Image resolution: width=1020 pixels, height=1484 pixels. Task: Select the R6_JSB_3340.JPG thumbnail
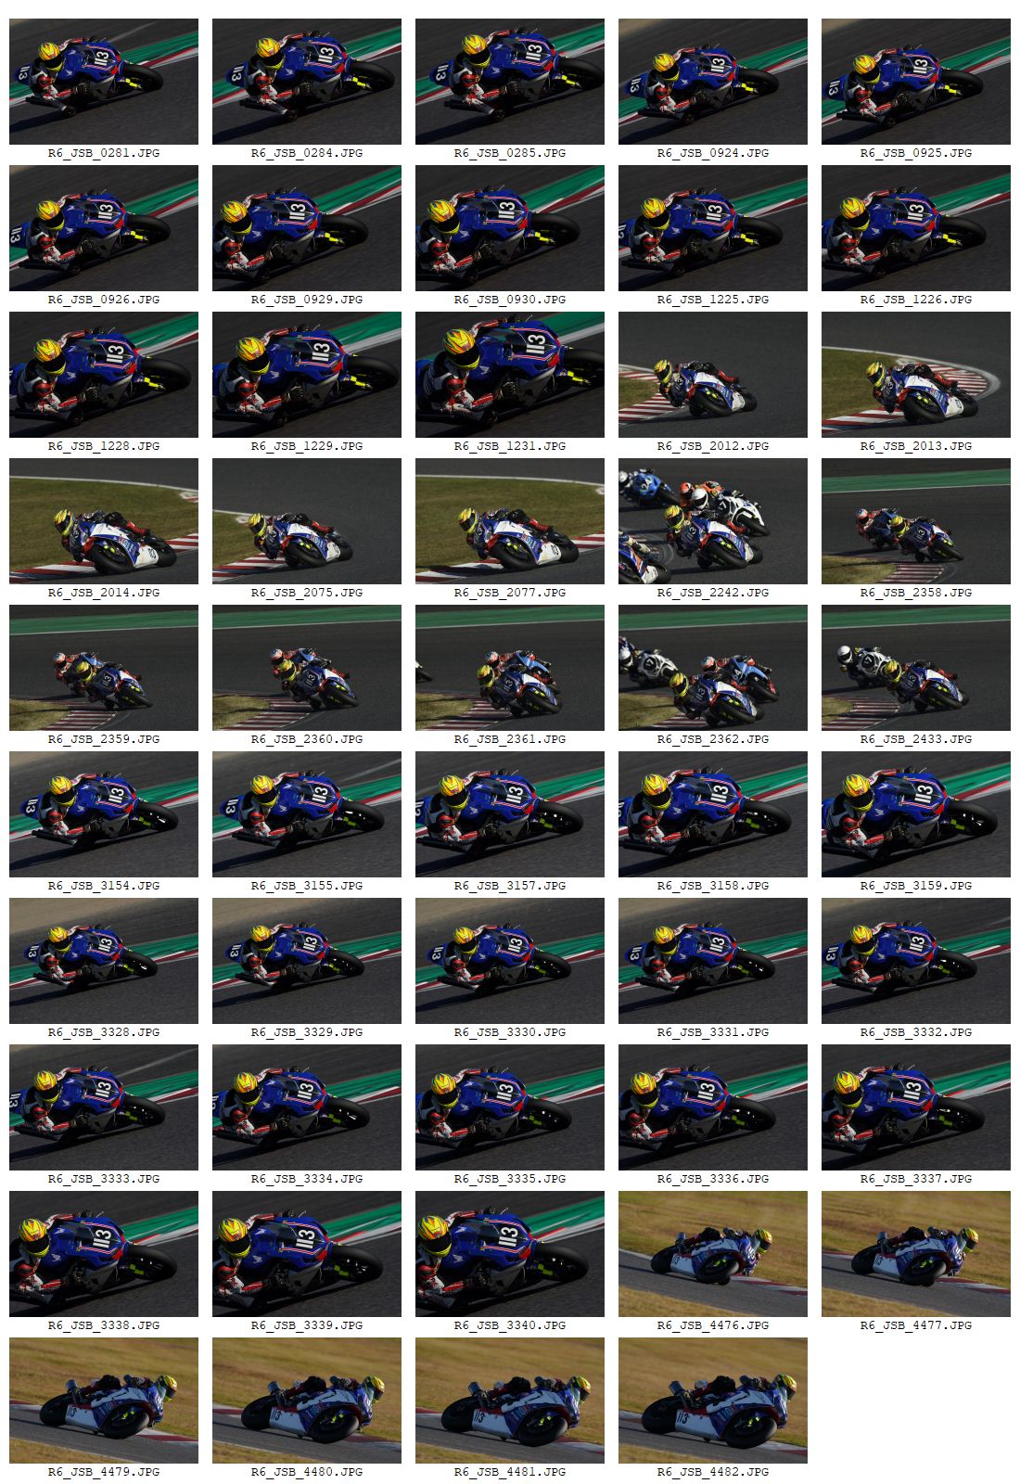click(510, 1254)
